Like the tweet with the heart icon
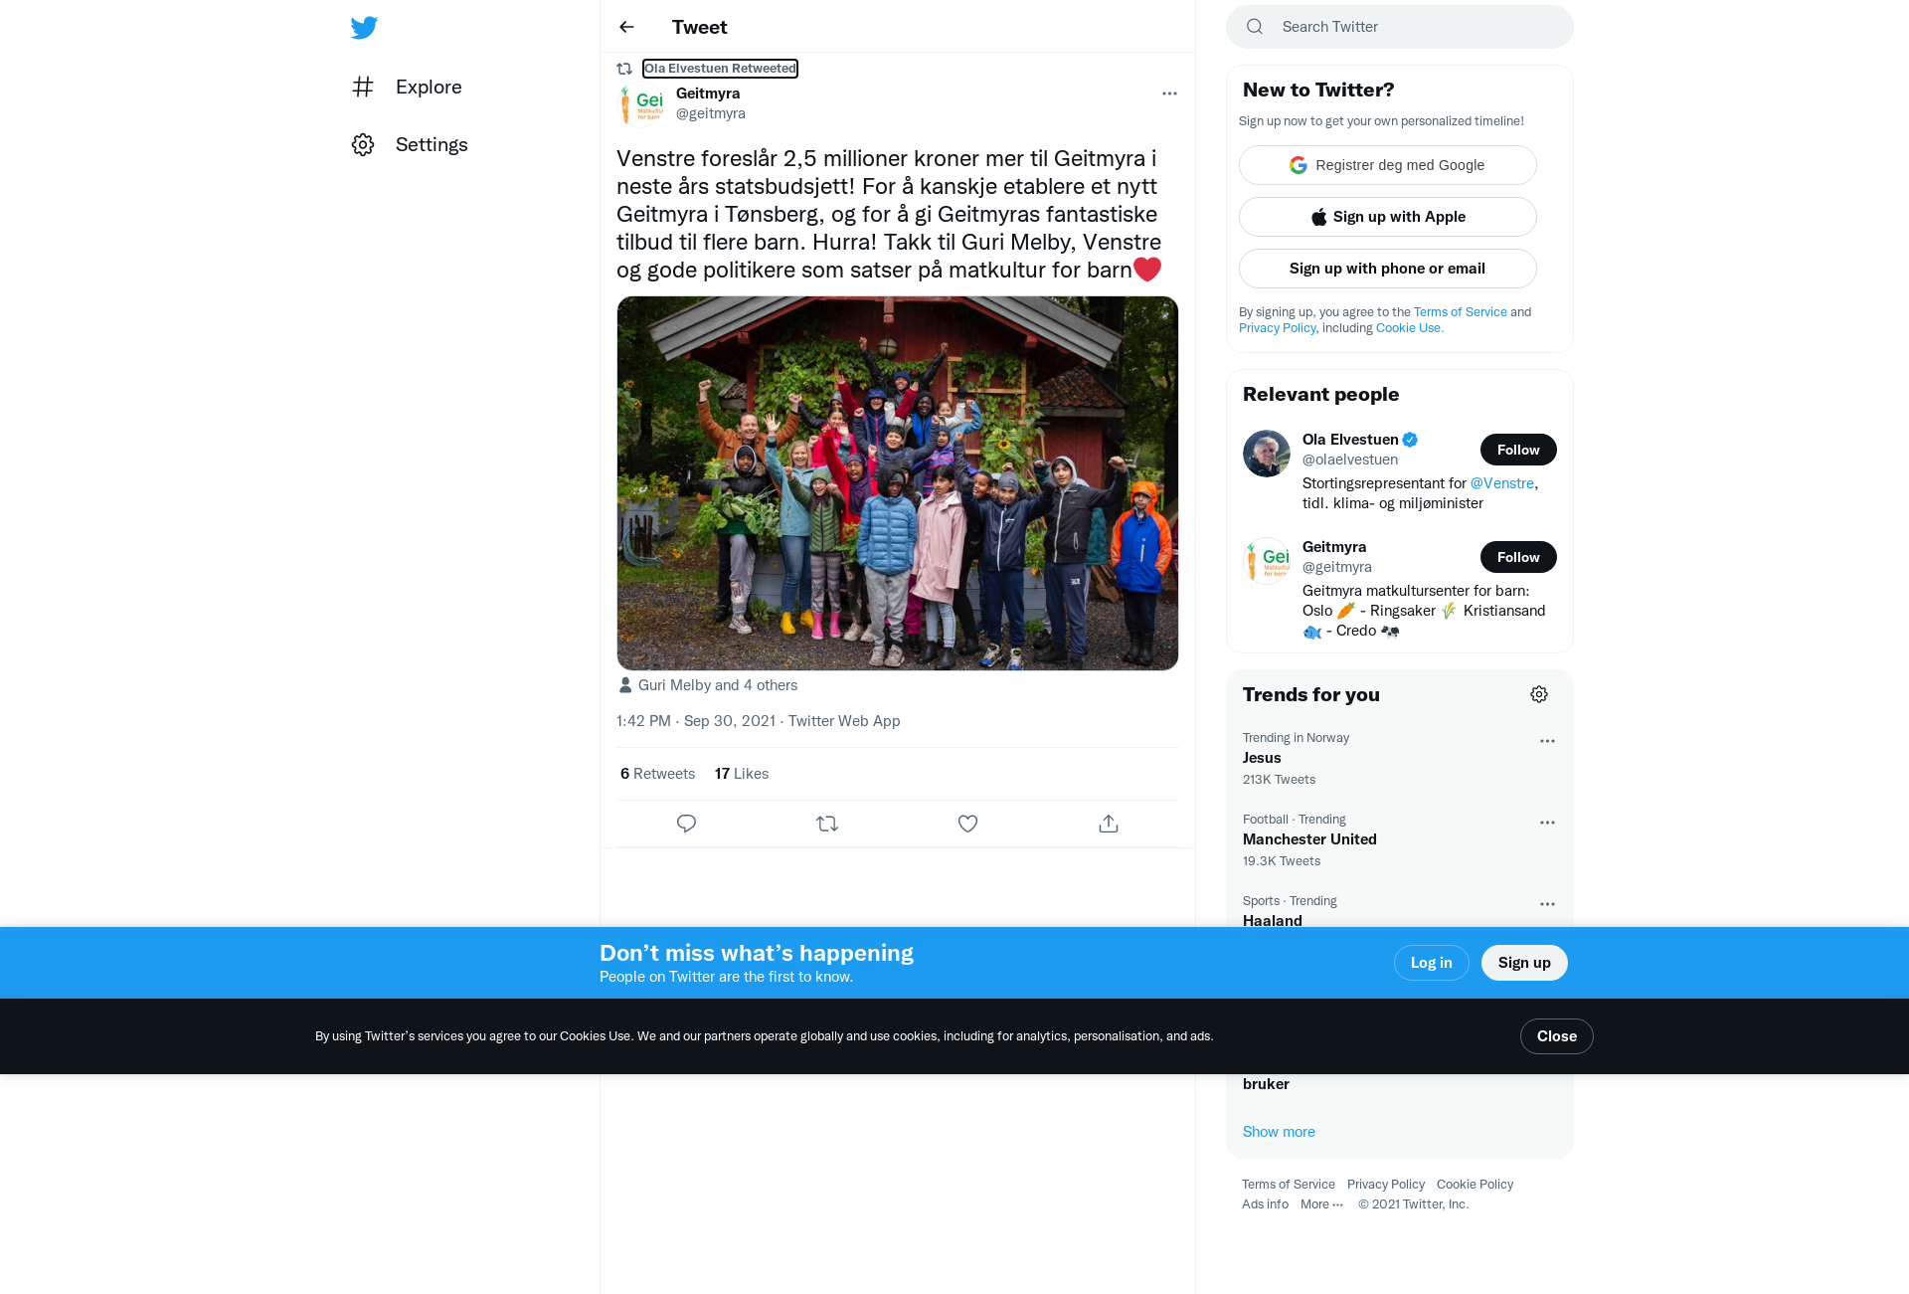This screenshot has height=1294, width=1909. [967, 824]
